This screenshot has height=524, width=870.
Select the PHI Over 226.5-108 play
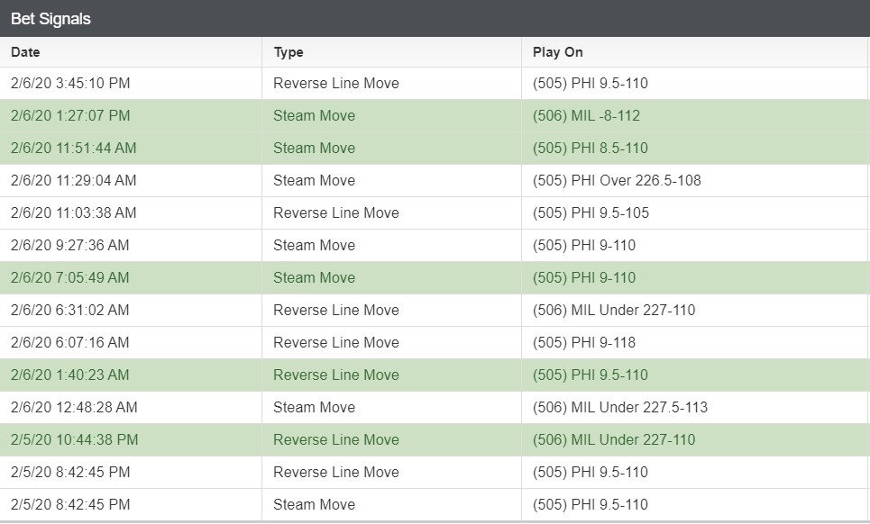pyautogui.click(x=617, y=181)
